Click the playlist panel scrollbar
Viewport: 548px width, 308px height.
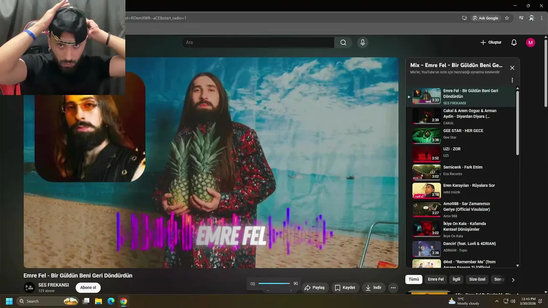point(518,124)
